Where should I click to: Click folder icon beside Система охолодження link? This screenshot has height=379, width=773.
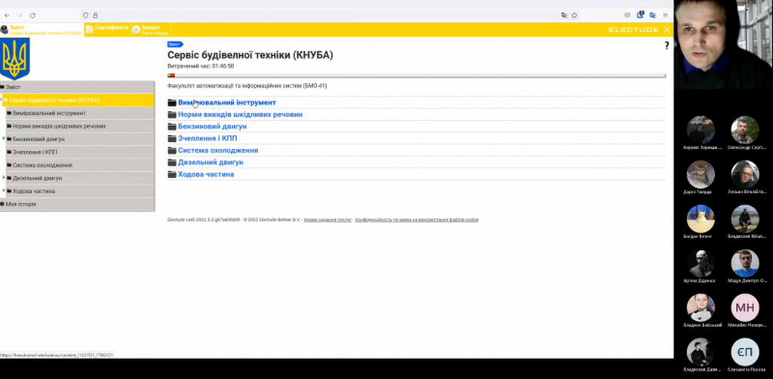[171, 150]
